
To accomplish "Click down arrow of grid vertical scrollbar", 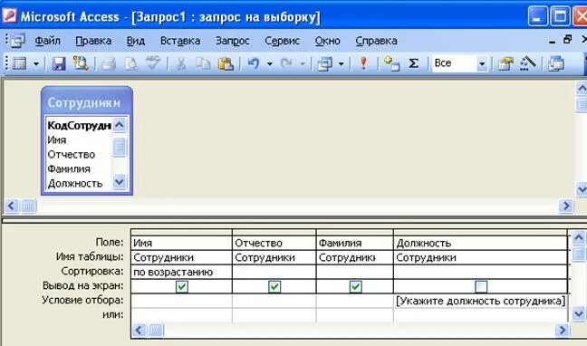I will (x=578, y=313).
